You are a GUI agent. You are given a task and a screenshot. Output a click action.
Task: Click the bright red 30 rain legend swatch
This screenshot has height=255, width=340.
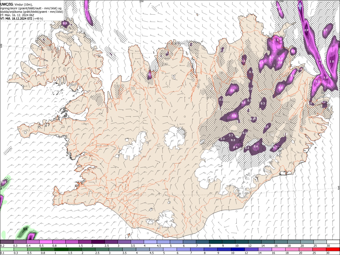coord(333,249)
